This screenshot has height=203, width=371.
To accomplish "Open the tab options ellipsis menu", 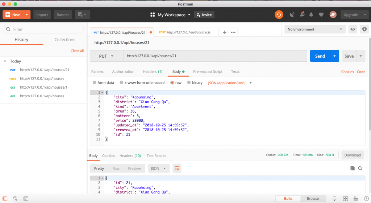I will point(233,32).
